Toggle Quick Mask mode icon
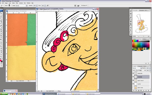The image size is (152, 95). (x=1, y=64)
